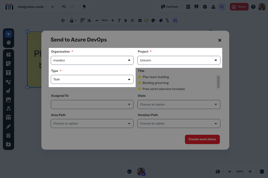The width and height of the screenshot is (268, 178).
Task: Open the minimap icon in bottom bar
Action: pos(218,172)
